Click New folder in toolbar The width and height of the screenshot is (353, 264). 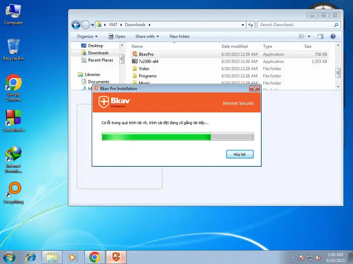coord(179,36)
